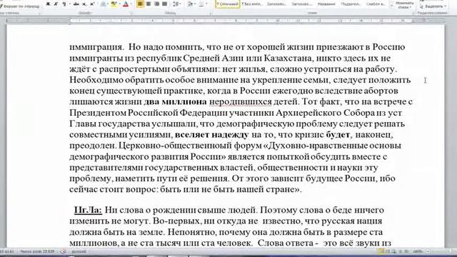Open the Clipboard group dialog launcher
This screenshot has width=457, height=257.
pyautogui.click(x=40, y=14)
